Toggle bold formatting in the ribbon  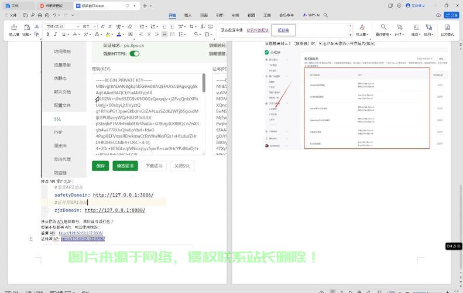tap(48, 35)
